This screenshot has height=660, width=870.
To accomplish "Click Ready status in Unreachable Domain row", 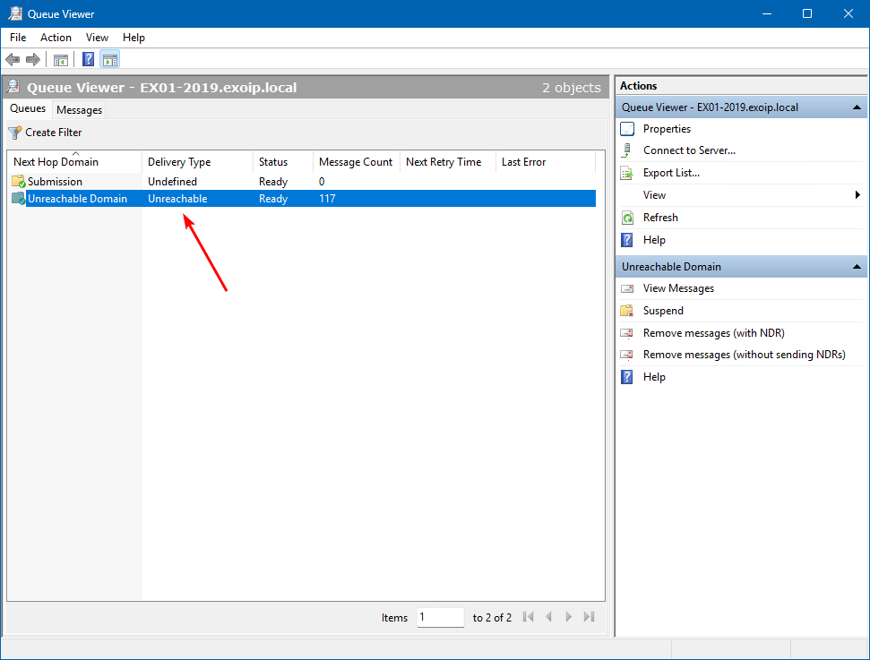I will [273, 199].
